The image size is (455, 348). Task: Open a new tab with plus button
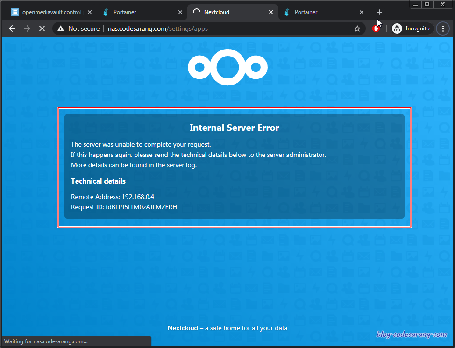click(x=379, y=12)
